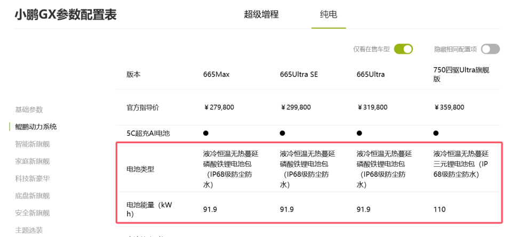512x237 pixels.
Task: Click 665Max battery energy 91.9
Action: click(210, 209)
